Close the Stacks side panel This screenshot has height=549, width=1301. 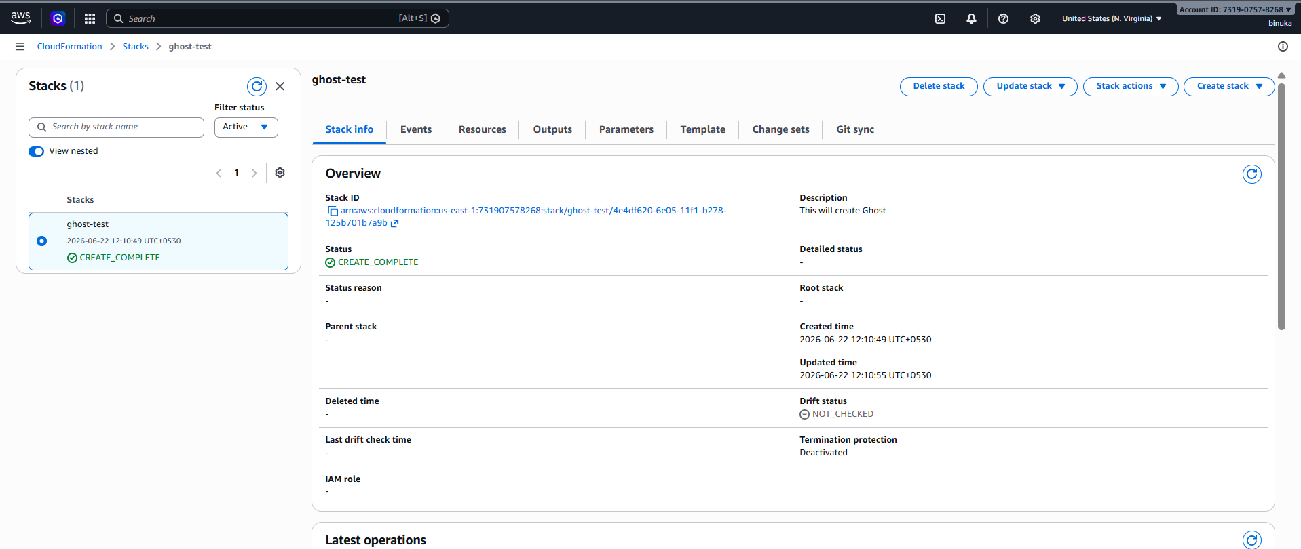pyautogui.click(x=280, y=86)
